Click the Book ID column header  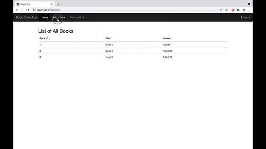[x=44, y=38]
